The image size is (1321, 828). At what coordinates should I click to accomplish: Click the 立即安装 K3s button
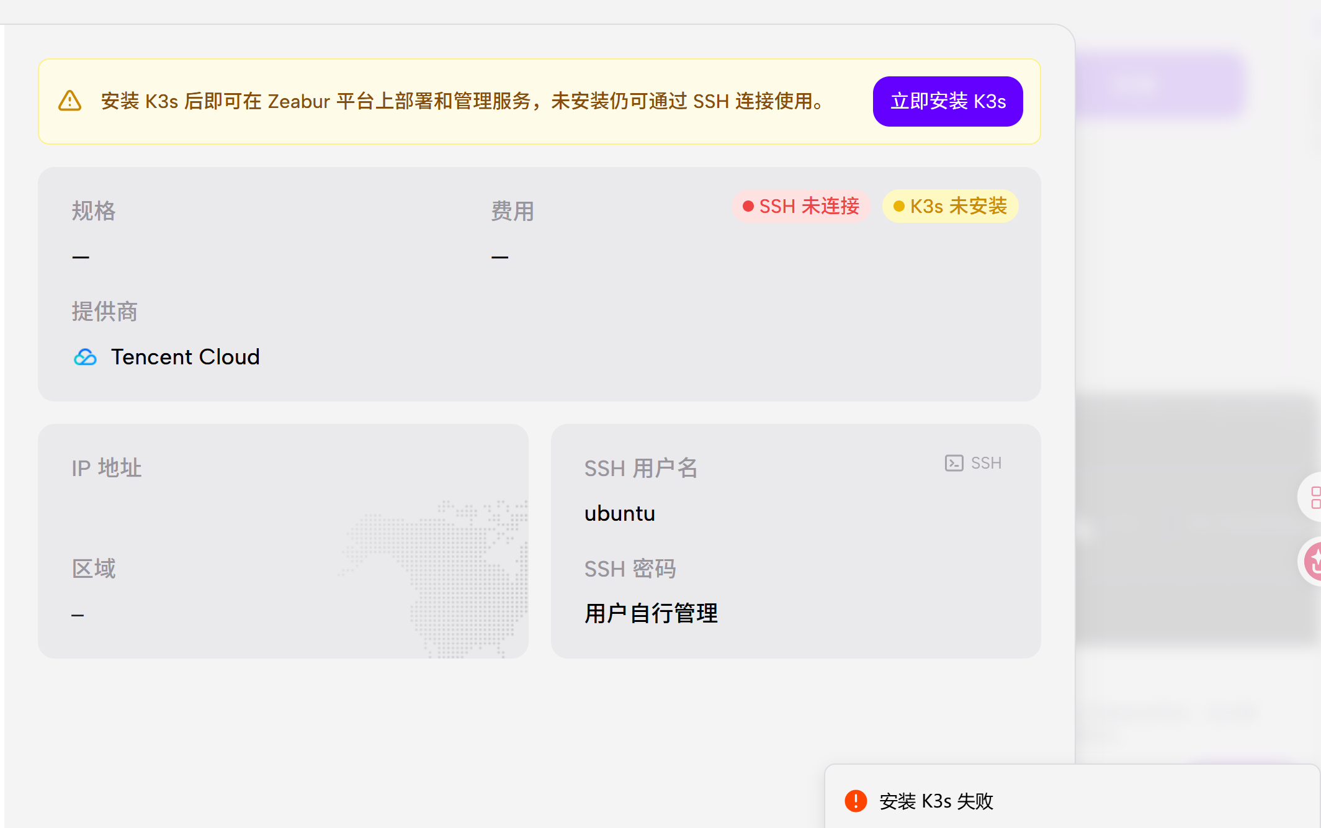pyautogui.click(x=947, y=101)
